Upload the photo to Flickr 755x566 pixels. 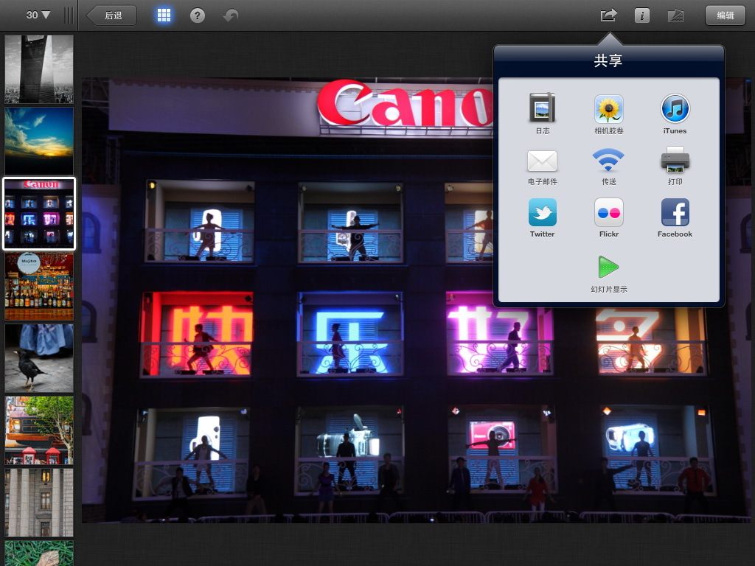pos(608,213)
